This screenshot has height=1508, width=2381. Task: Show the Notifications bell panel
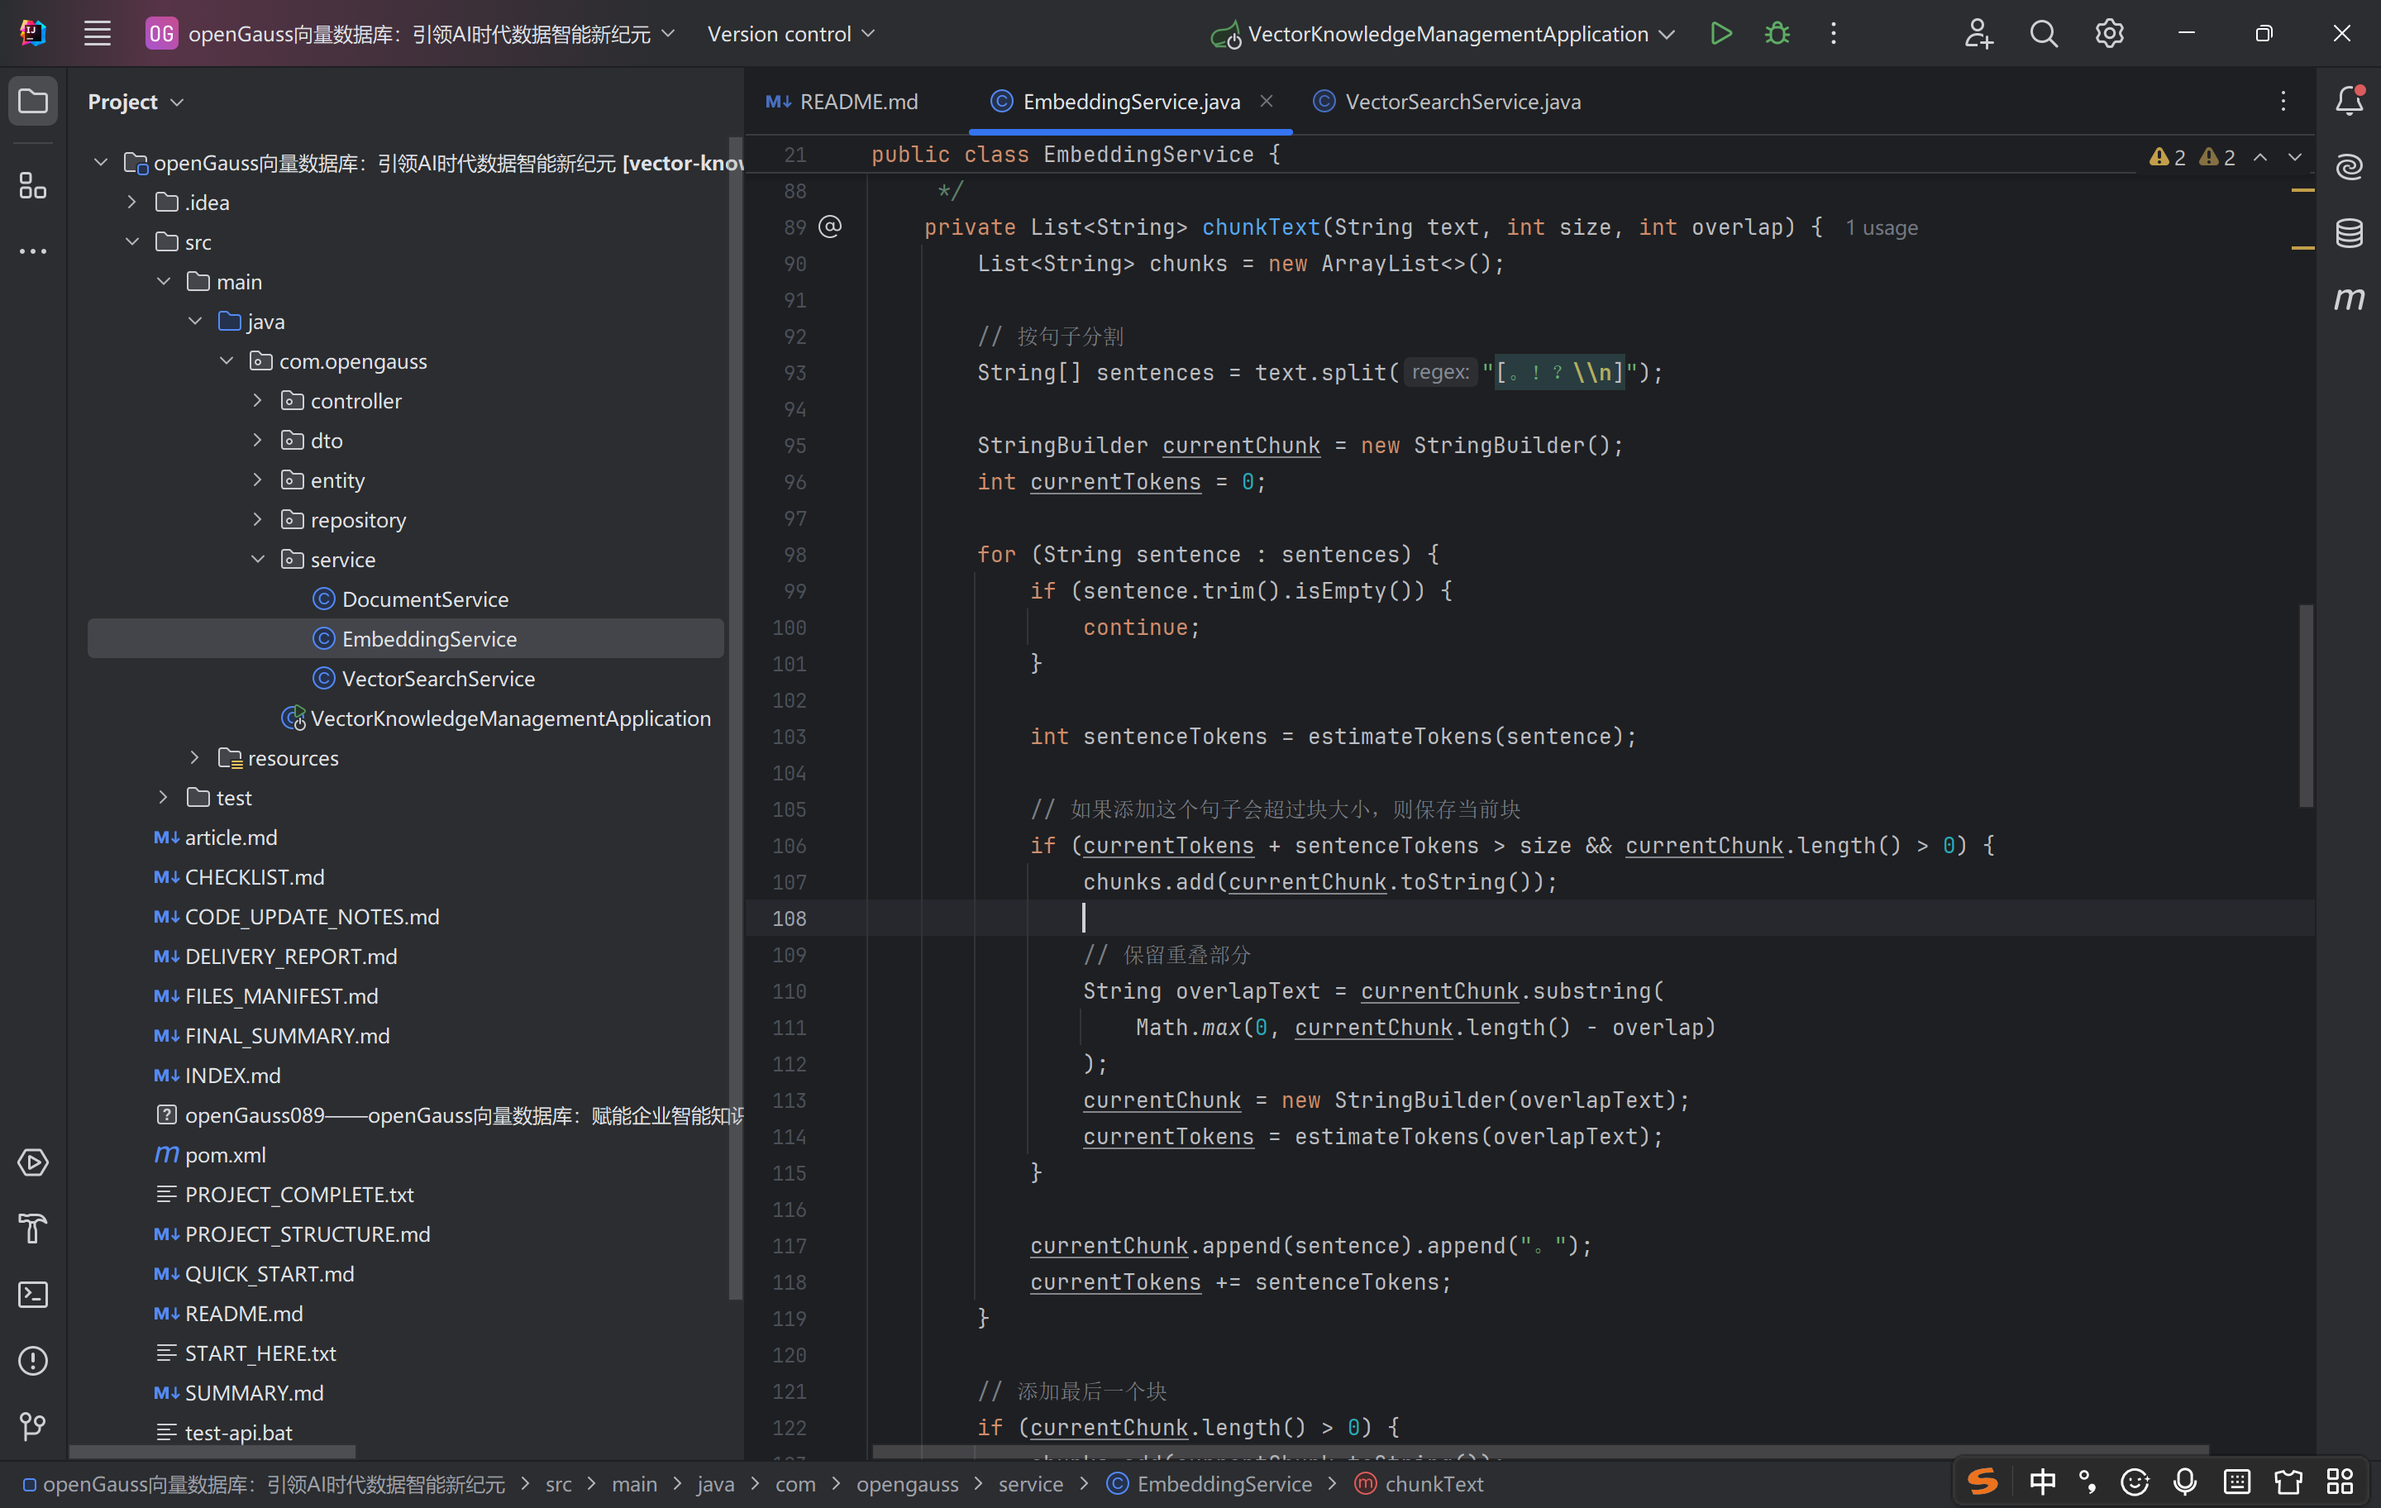tap(2349, 101)
